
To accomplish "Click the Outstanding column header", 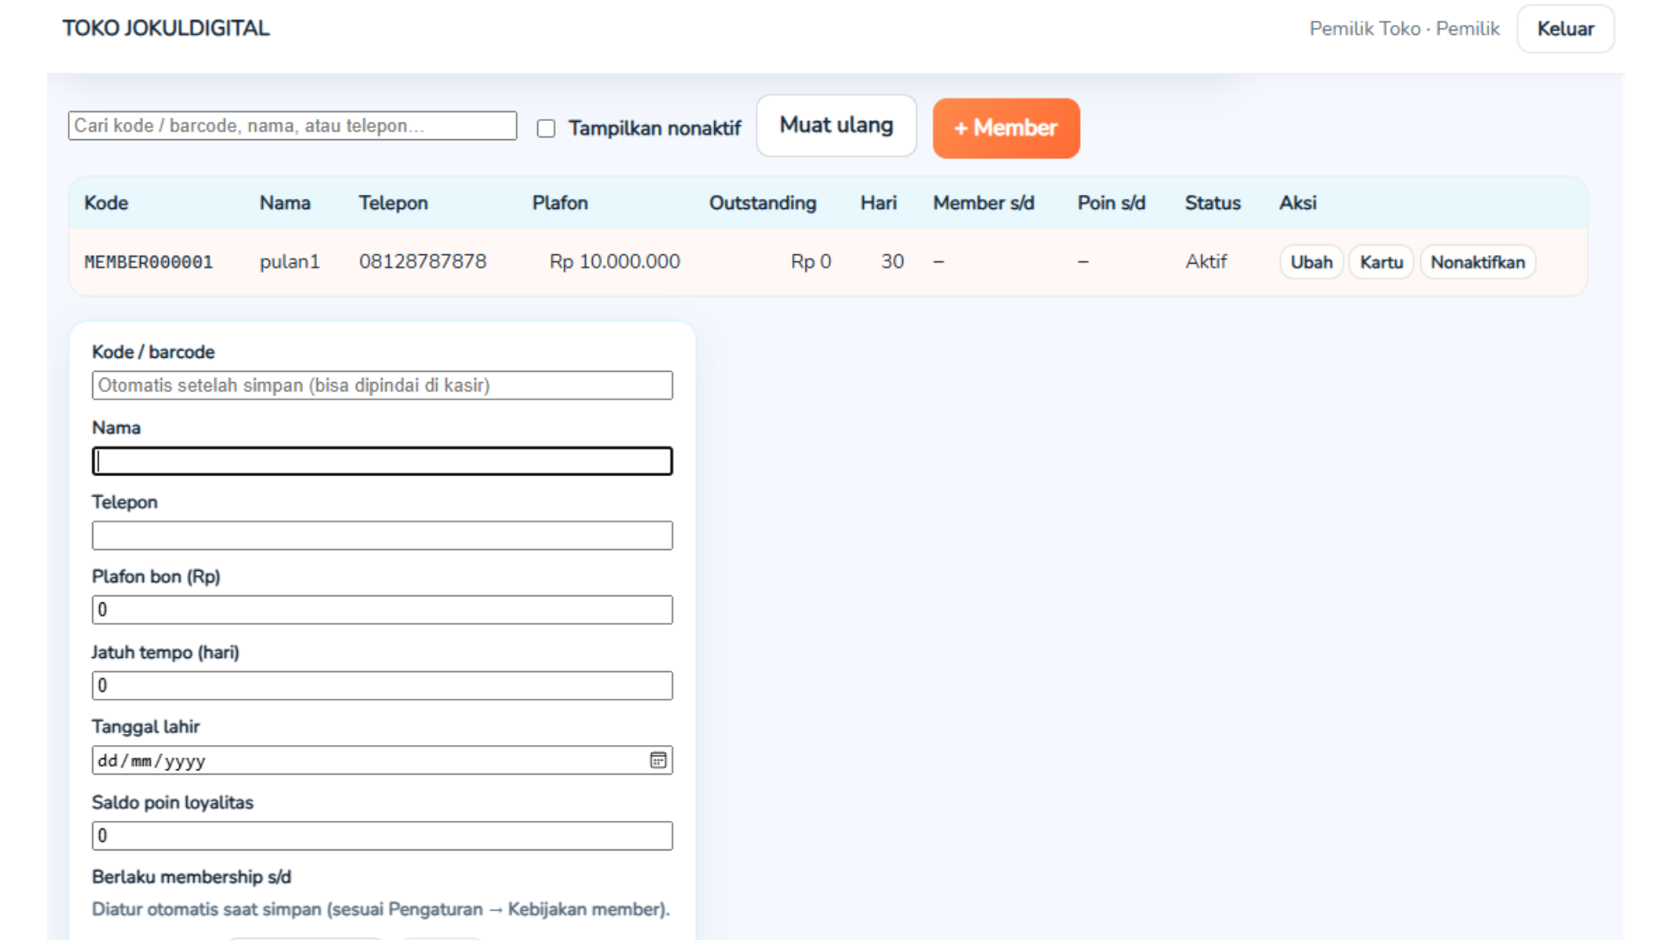I will [762, 203].
